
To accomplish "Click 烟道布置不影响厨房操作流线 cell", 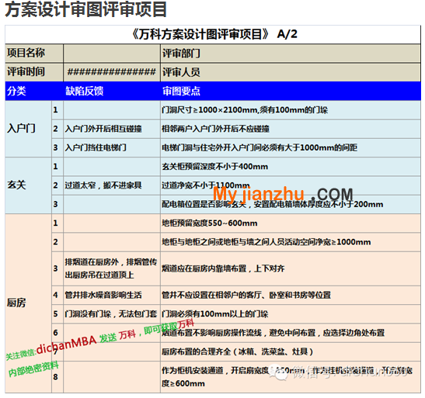I will [291, 333].
